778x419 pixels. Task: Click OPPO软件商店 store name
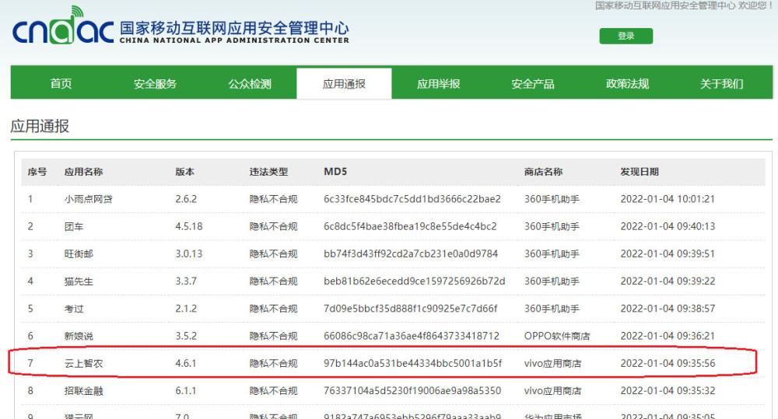coord(557,336)
